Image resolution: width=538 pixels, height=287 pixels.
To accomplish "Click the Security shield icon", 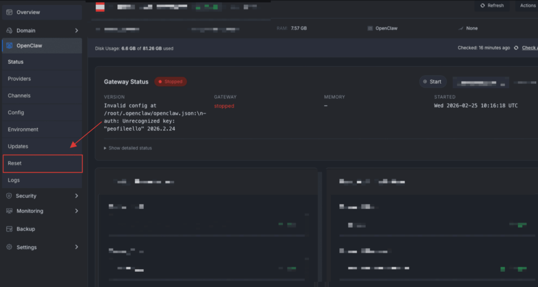I will pyautogui.click(x=9, y=196).
